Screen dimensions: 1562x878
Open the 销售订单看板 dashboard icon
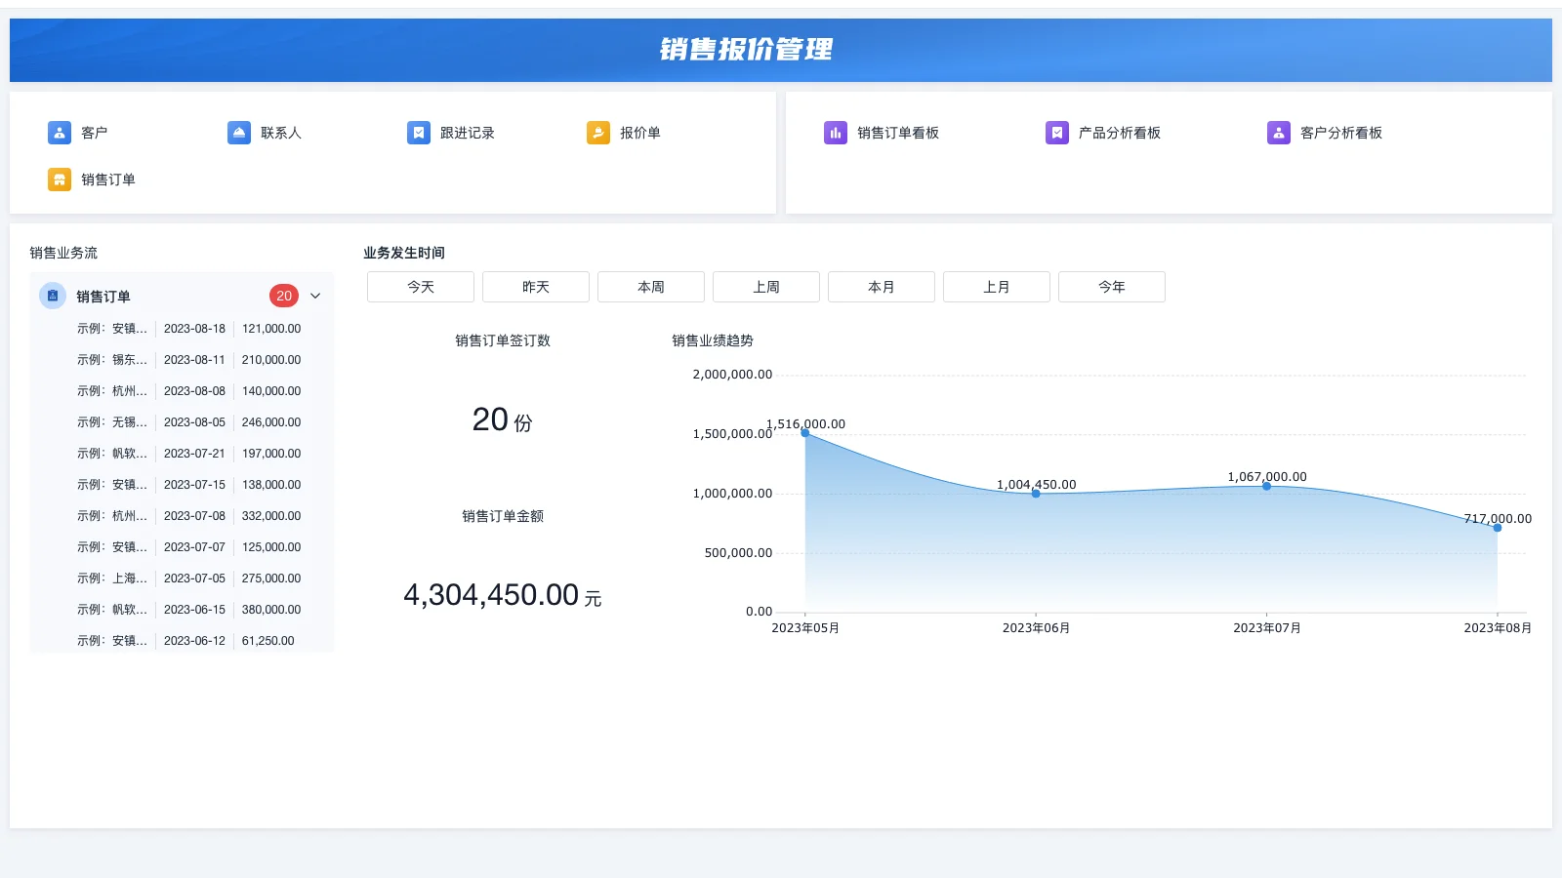click(836, 132)
